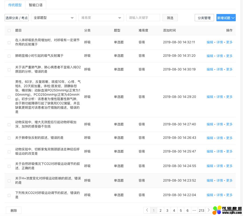Select the 传统题型 tab

[15, 5]
